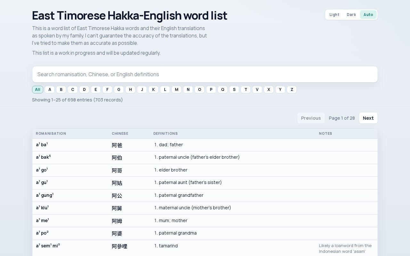The image size is (410, 256).
Task: Filter entries by letter B
Action: [x=61, y=90]
